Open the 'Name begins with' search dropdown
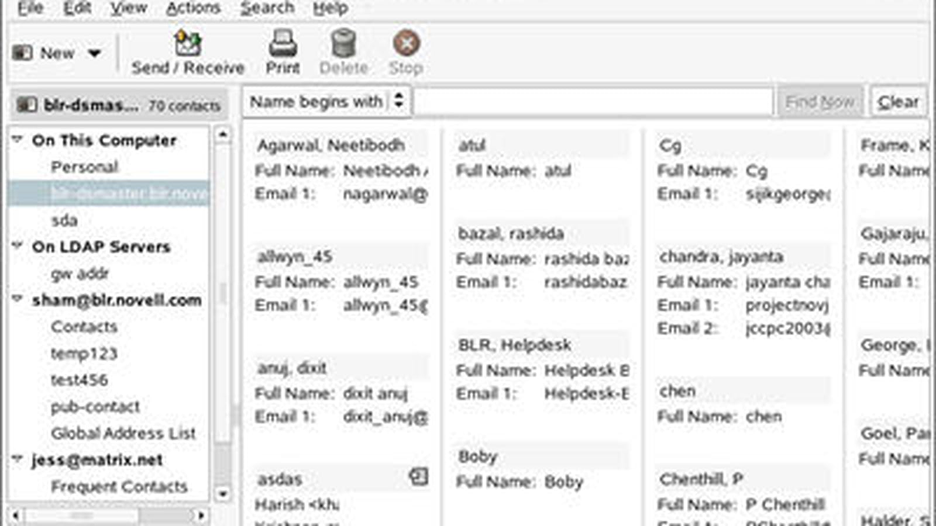 326,102
